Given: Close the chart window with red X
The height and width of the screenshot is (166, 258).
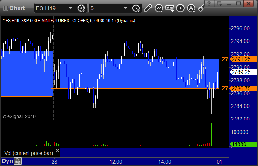Looking at the screenshot, I should [x=249, y=4].
